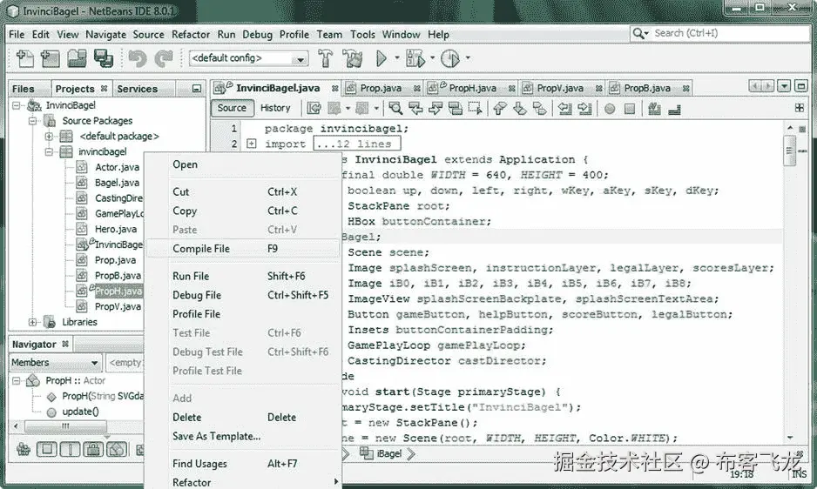Click the Uncomment lines editor icon
The image size is (817, 489).
(x=675, y=109)
